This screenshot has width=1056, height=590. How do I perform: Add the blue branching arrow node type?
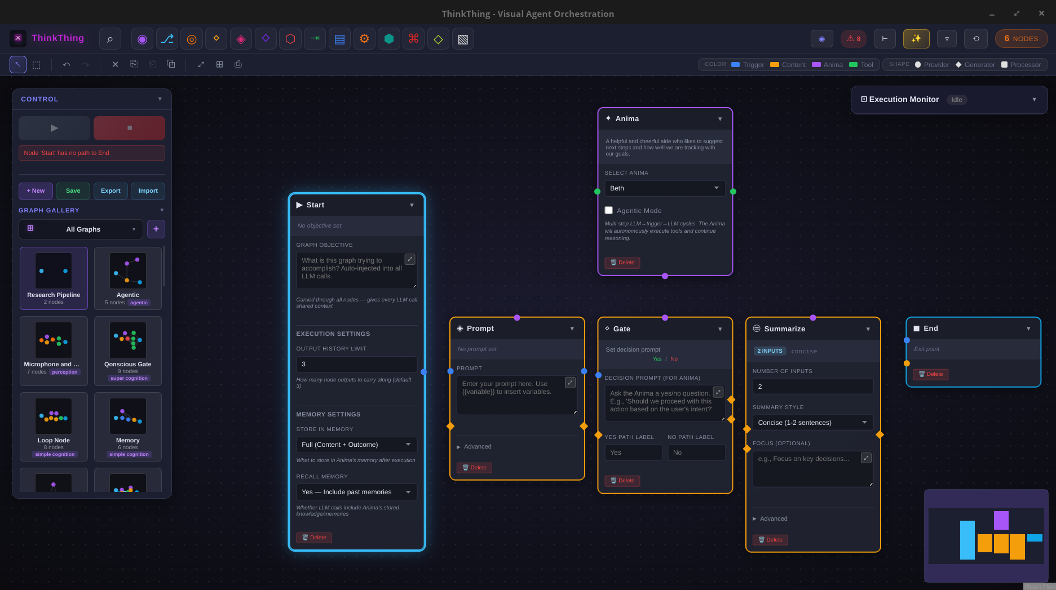tap(167, 39)
